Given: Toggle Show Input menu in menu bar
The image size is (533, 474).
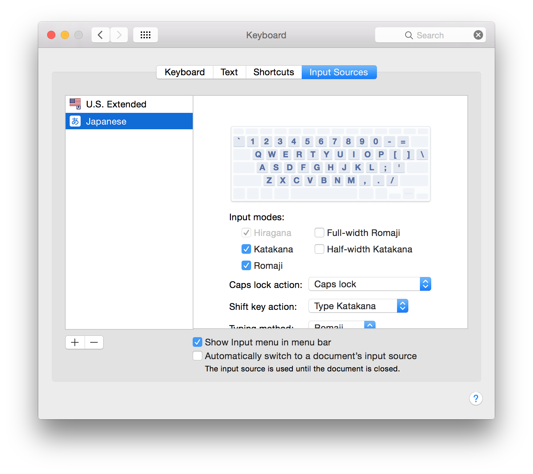Looking at the screenshot, I should coord(197,342).
